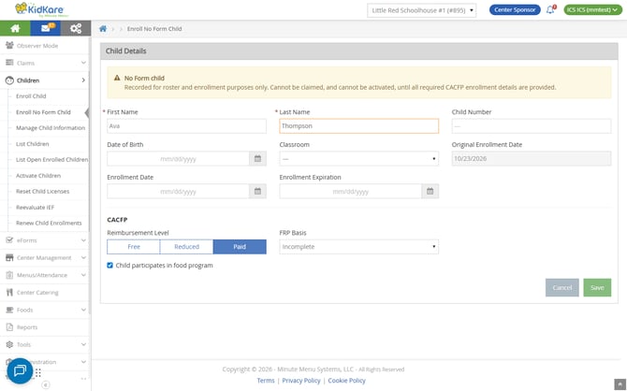The height and width of the screenshot is (391, 627).
Task: Click the Date of Birth text field
Action: pyautogui.click(x=179, y=159)
